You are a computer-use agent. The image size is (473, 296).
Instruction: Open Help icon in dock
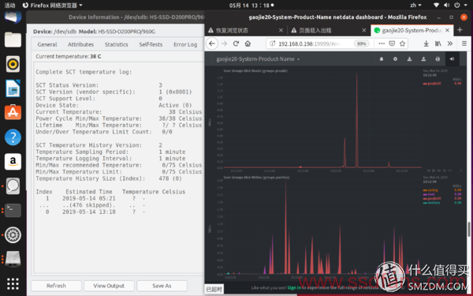tap(13, 137)
